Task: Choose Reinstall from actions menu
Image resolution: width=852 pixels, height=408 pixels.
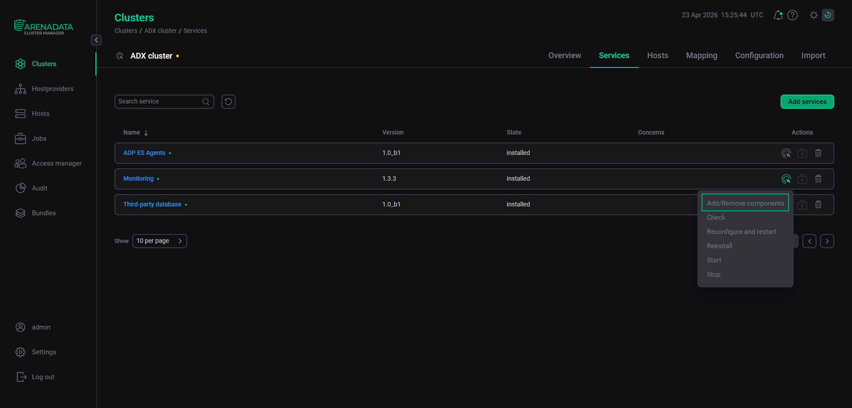Action: (745, 246)
